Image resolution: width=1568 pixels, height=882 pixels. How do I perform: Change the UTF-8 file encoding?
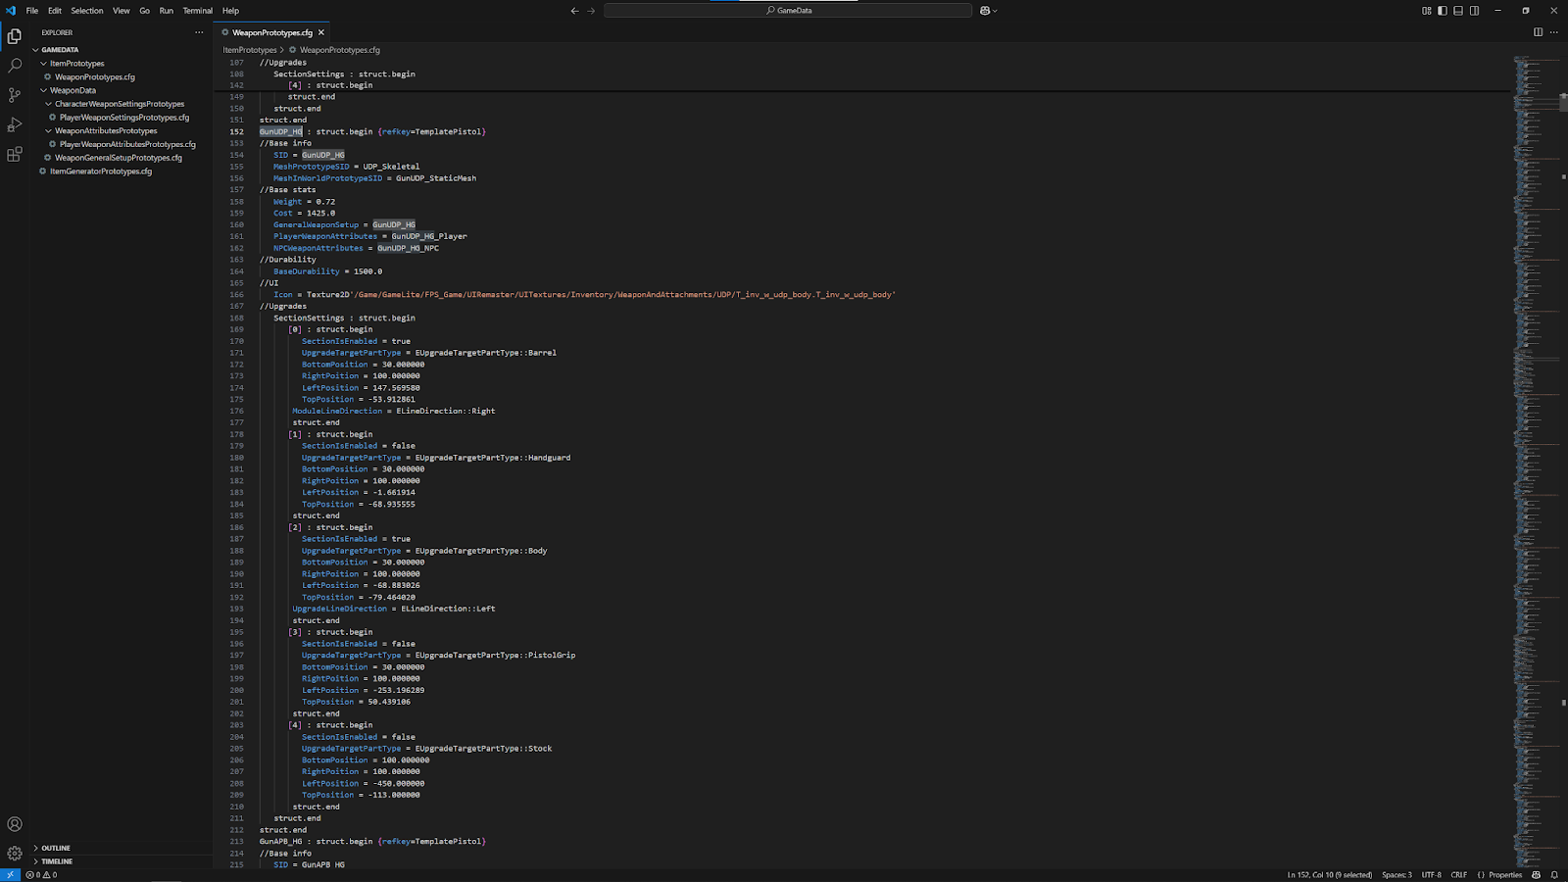1431,875
